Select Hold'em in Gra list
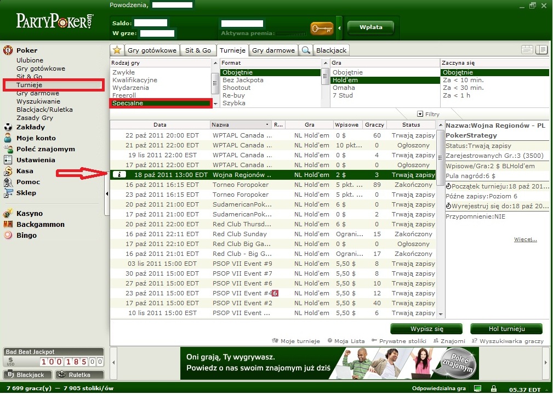This screenshot has width=553, height=394. pos(385,80)
